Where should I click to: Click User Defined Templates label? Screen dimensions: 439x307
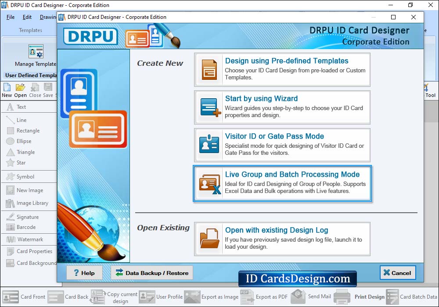(x=31, y=75)
